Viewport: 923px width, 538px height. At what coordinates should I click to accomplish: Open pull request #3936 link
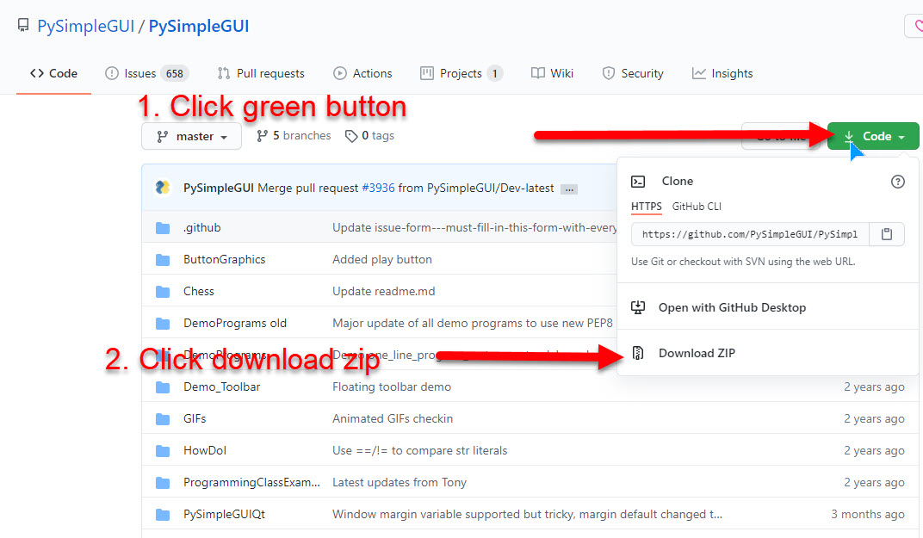[378, 188]
